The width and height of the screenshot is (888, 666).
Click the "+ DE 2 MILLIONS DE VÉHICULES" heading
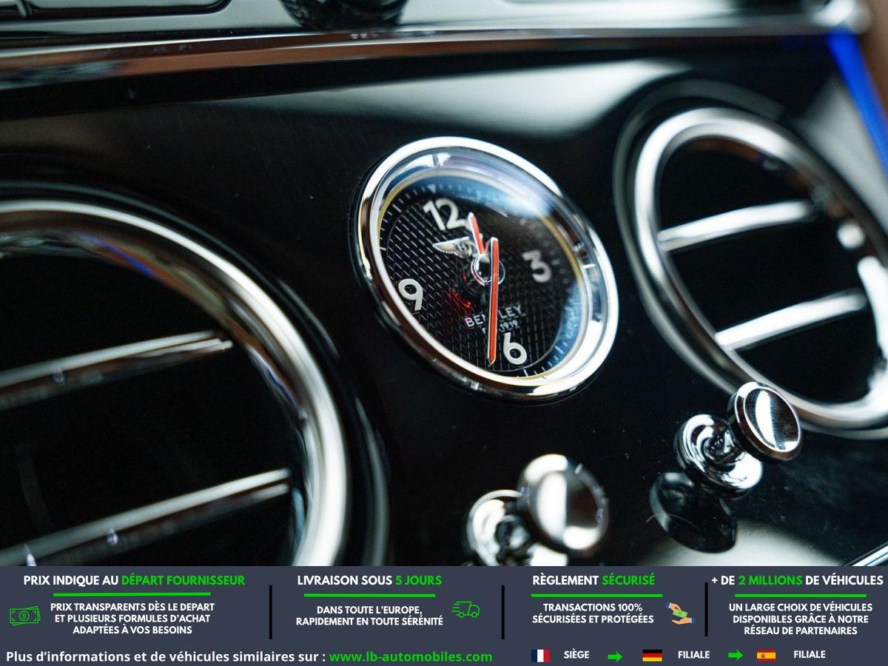point(797,580)
